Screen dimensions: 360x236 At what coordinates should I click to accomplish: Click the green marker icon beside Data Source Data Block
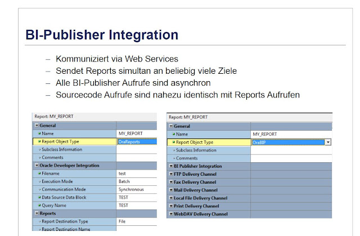(x=39, y=197)
